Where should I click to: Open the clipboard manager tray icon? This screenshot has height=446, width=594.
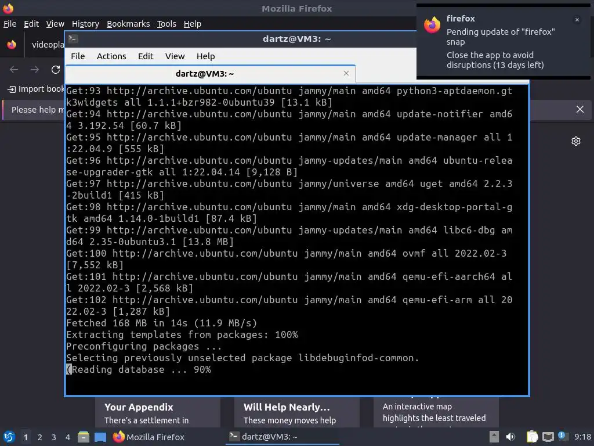coord(533,437)
